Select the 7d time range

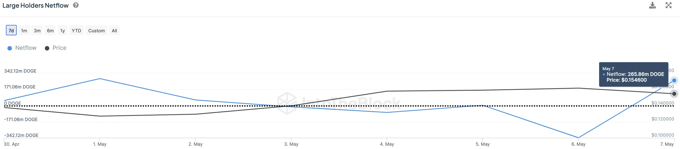(x=11, y=30)
